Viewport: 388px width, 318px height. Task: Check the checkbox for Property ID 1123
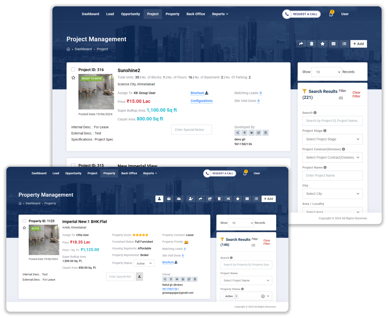(24, 221)
